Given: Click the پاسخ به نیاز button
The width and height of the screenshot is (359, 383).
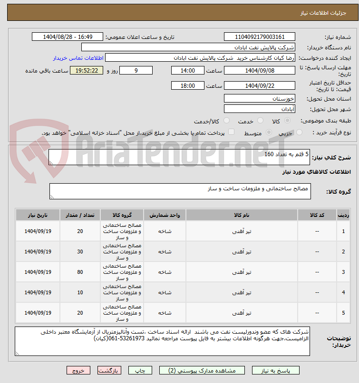Looking at the screenshot, I should (276, 370).
